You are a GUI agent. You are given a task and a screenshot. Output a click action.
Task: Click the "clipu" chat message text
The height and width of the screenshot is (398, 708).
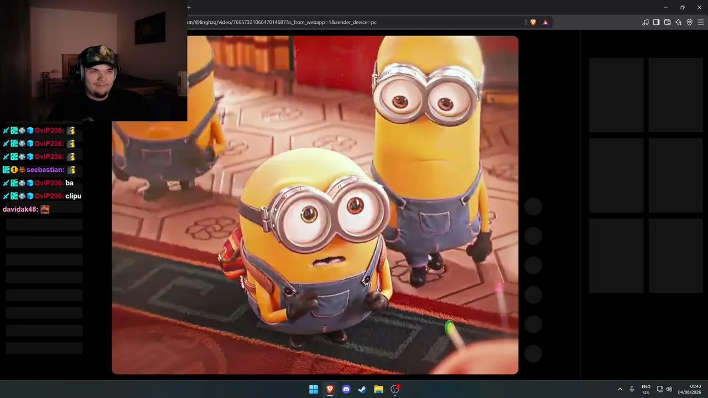74,196
